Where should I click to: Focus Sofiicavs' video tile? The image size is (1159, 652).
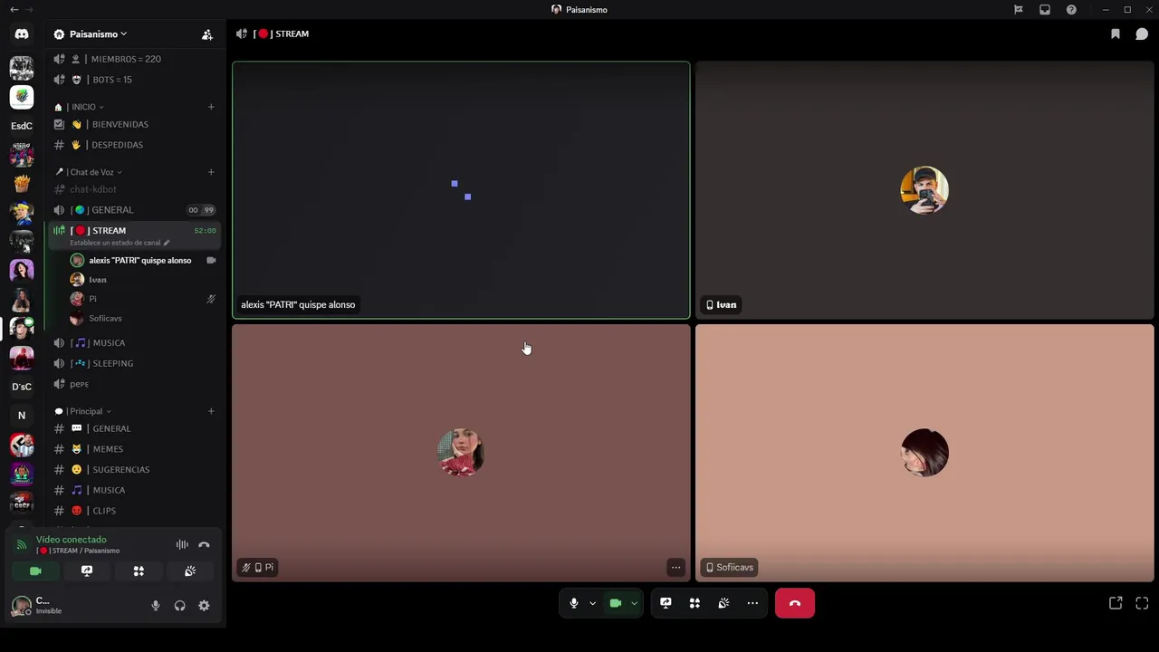[x=924, y=453]
